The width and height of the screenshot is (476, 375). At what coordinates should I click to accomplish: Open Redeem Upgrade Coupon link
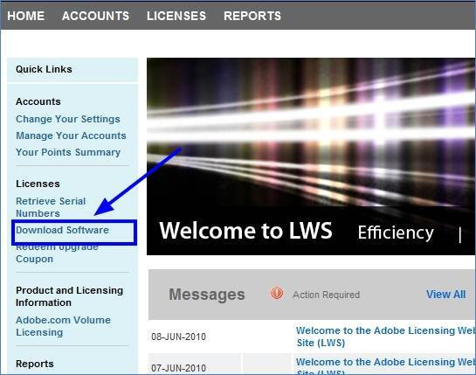click(x=57, y=253)
